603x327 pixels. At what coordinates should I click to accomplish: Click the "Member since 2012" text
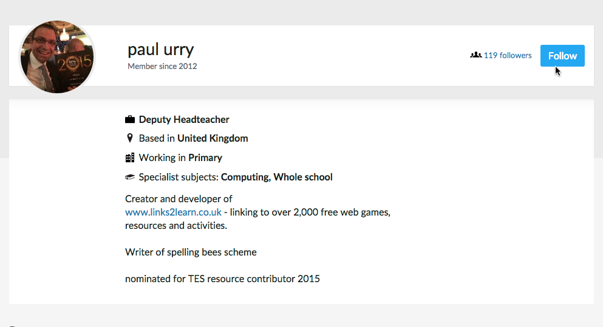pos(162,66)
